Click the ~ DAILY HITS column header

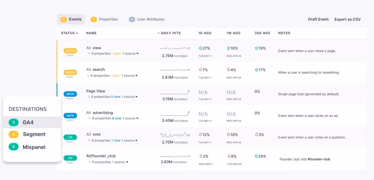(169, 33)
